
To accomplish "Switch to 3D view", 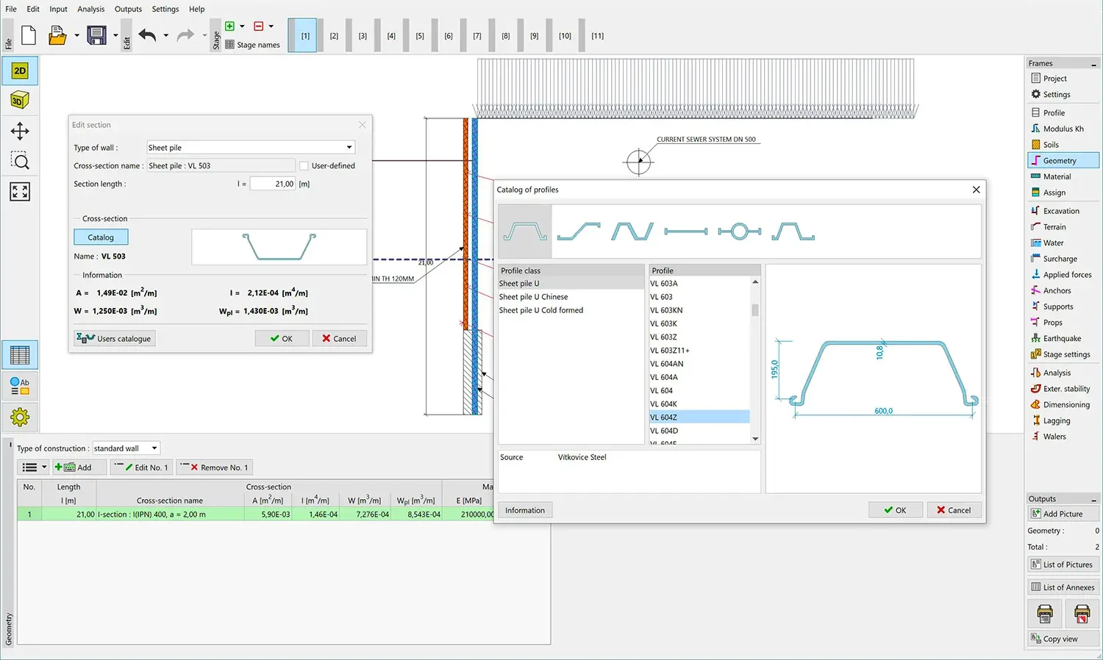I will pos(20,101).
